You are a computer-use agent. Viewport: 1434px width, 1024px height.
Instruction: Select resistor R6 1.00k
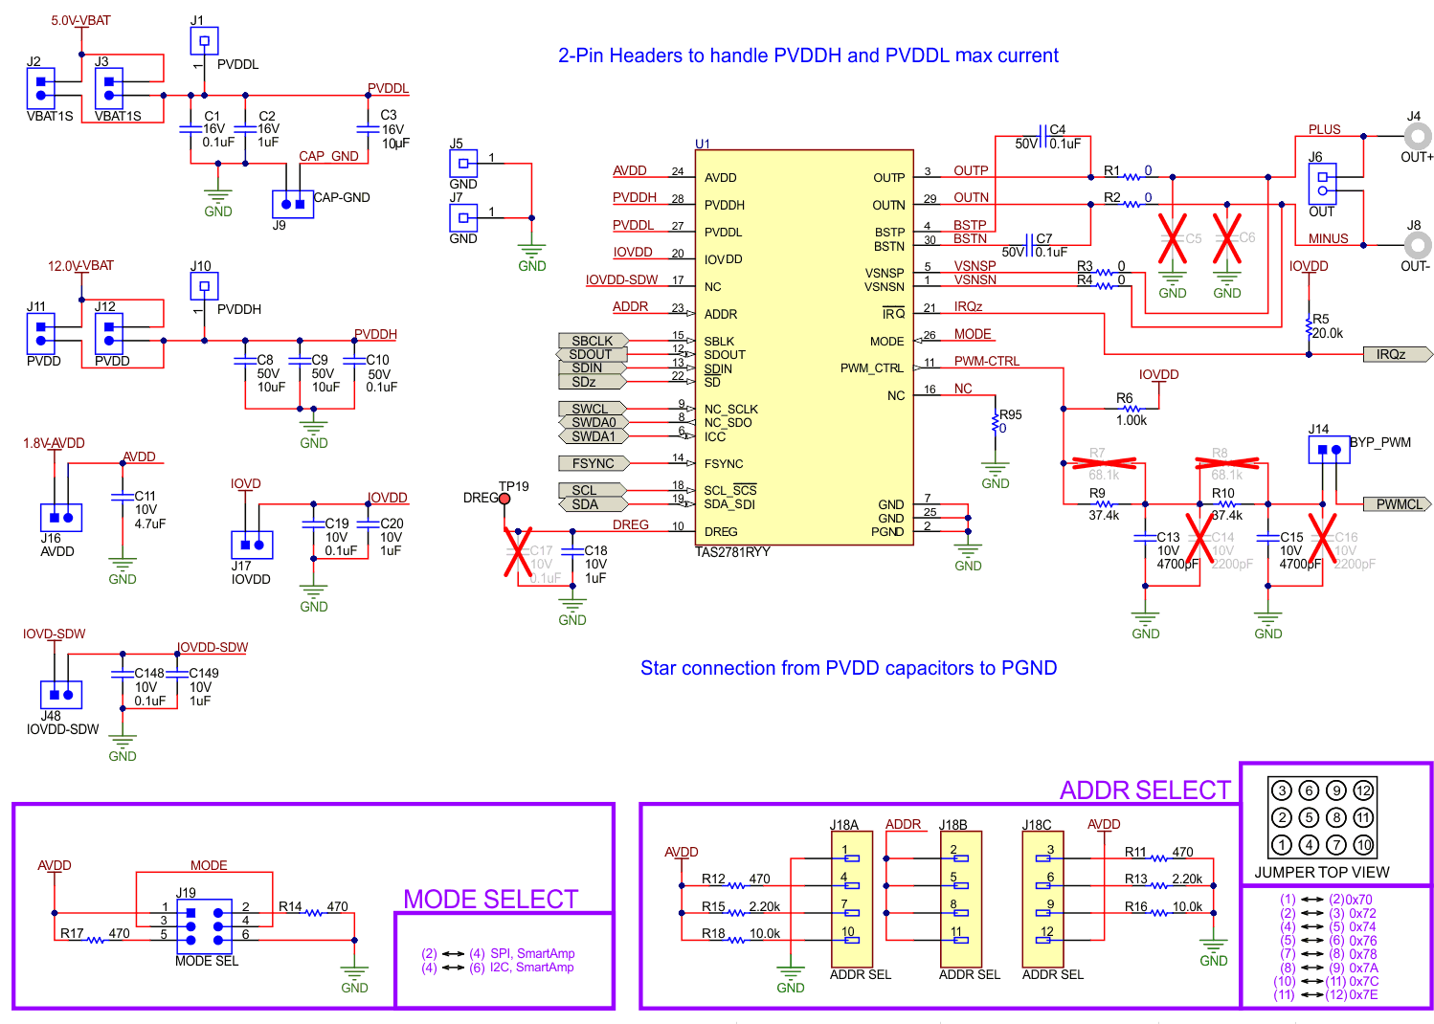1132,409
